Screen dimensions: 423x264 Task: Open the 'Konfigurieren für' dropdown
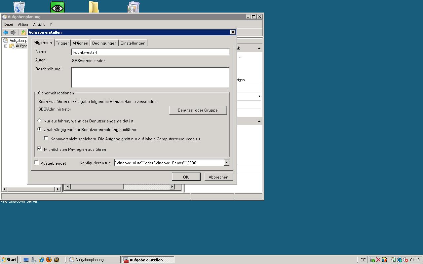pyautogui.click(x=226, y=162)
